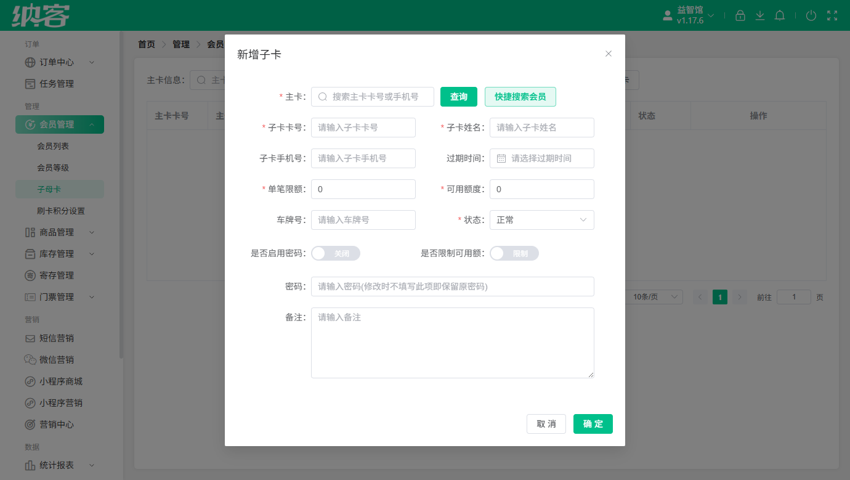Toggle the 是否限制可用额 switch

click(514, 253)
